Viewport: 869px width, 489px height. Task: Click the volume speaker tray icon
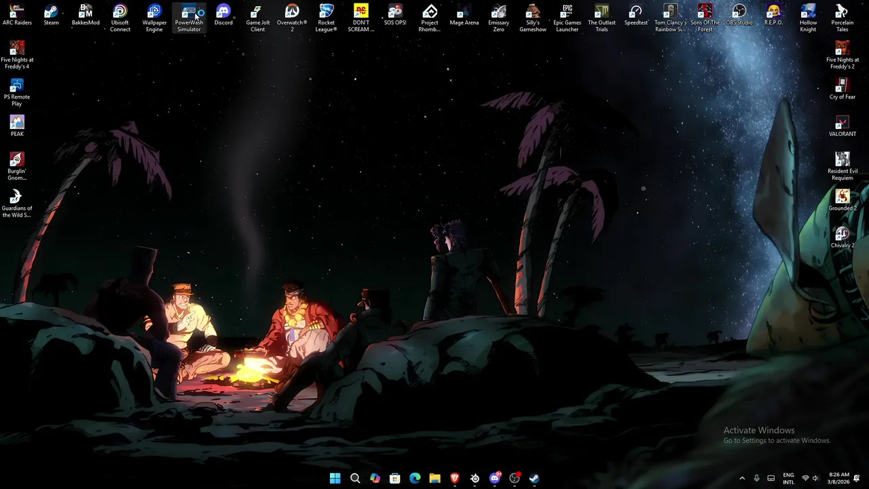pos(815,478)
